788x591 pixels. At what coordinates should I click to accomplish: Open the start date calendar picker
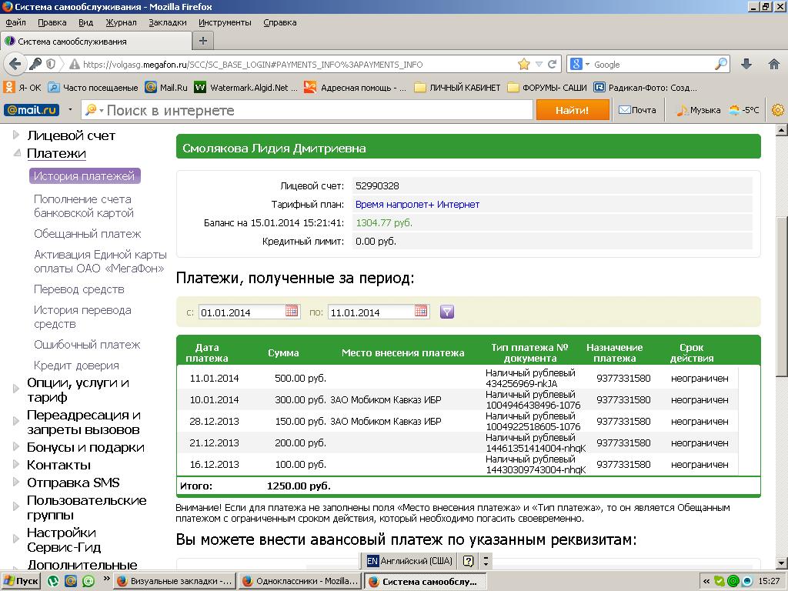292,311
